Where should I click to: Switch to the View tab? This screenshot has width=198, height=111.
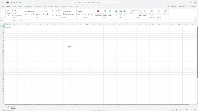click(57, 7)
